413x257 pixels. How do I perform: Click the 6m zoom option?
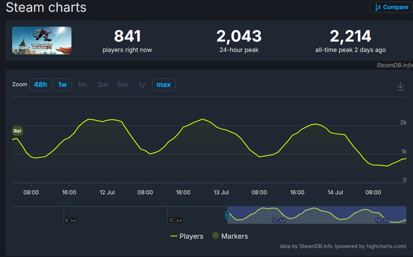(x=122, y=85)
